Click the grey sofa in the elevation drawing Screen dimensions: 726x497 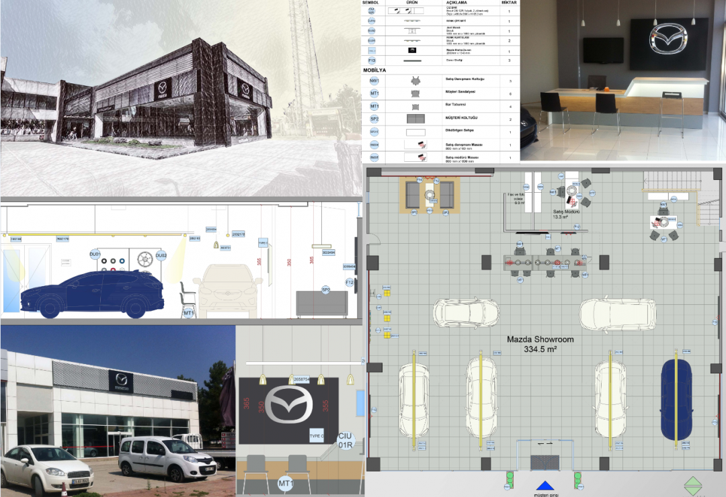(322, 304)
